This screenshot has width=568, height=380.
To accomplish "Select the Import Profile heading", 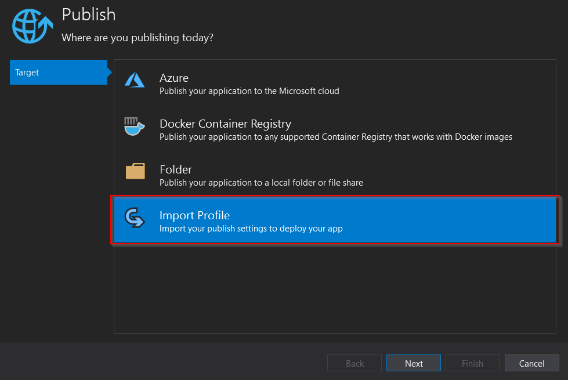I will (x=194, y=216).
